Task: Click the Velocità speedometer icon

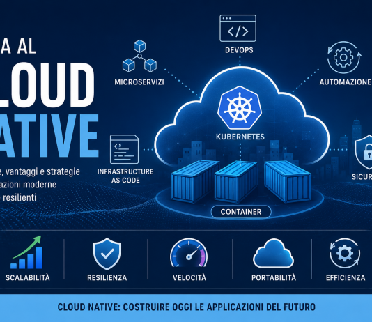Action: (x=189, y=253)
